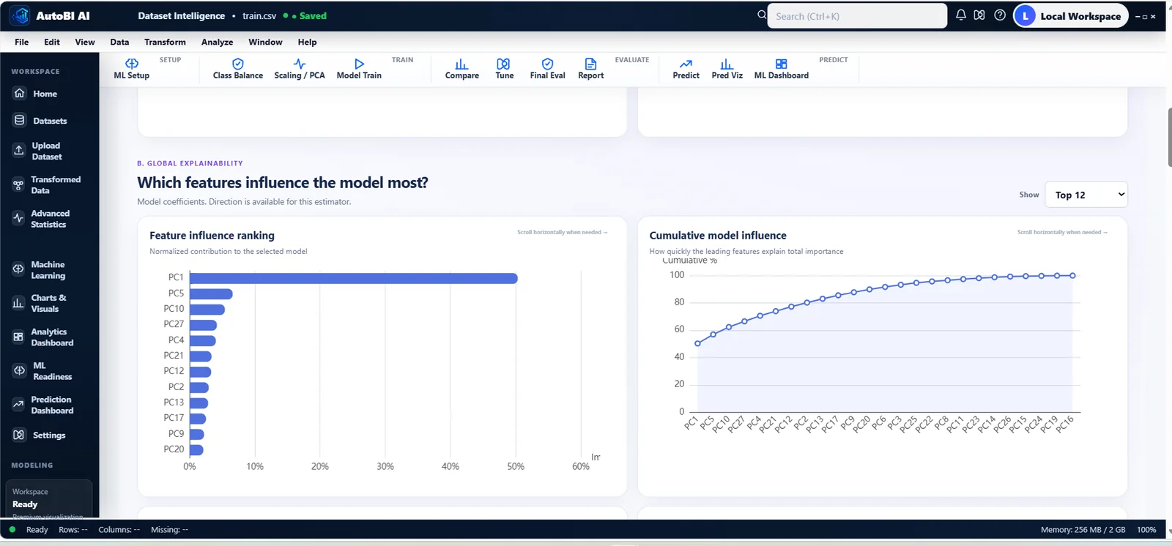Click the Missing status bar entry
This screenshot has width=1172, height=546.
click(169, 530)
